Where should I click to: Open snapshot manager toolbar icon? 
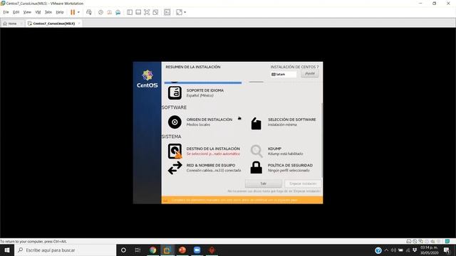click(x=118, y=12)
